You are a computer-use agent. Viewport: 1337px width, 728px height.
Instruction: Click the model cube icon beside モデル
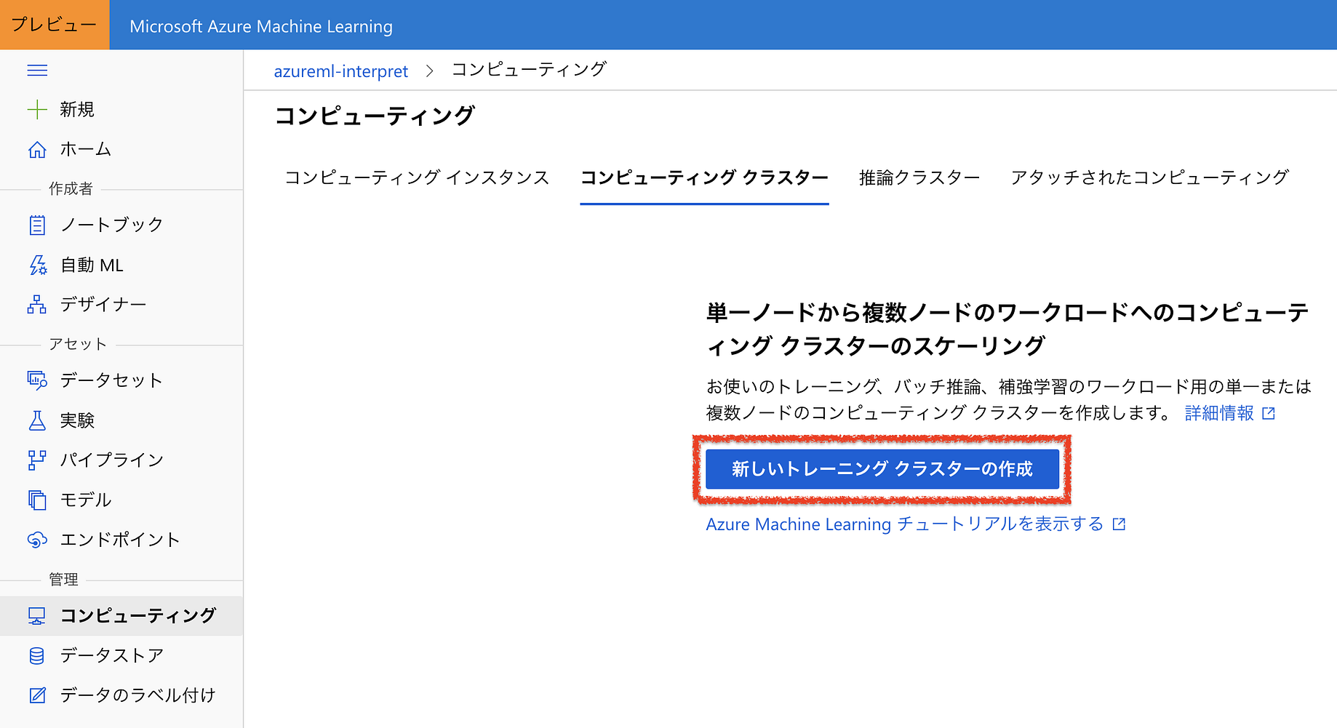[x=37, y=500]
